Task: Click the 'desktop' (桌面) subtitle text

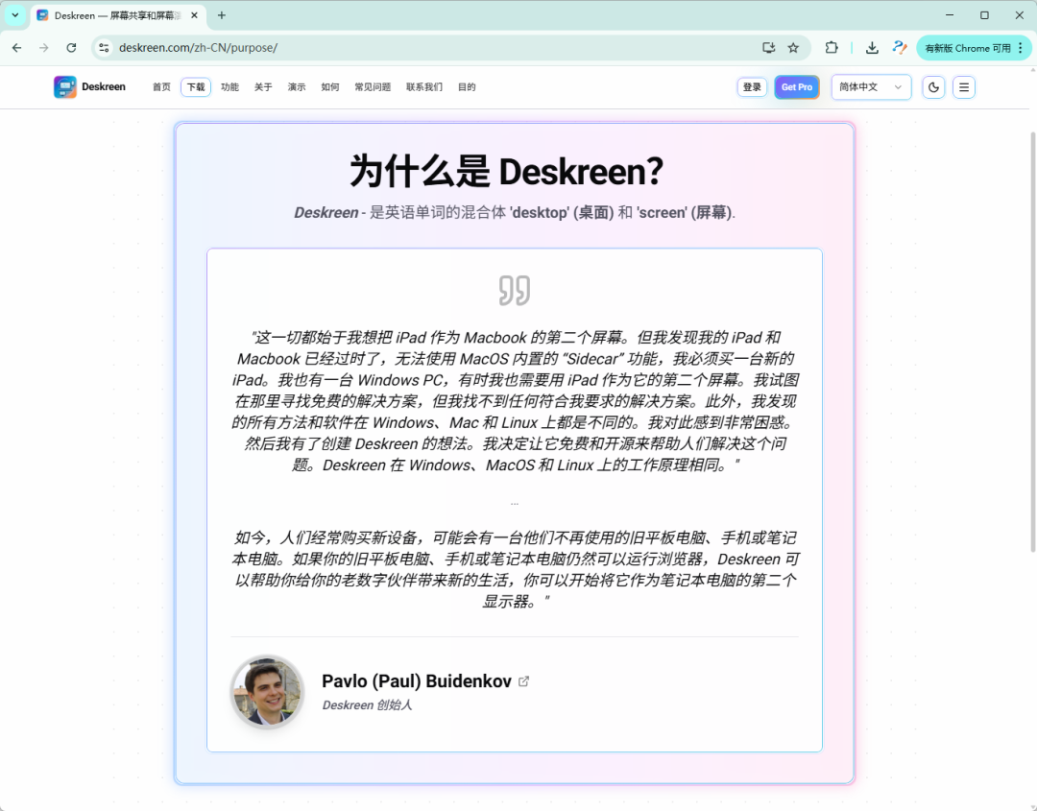Action: [562, 213]
